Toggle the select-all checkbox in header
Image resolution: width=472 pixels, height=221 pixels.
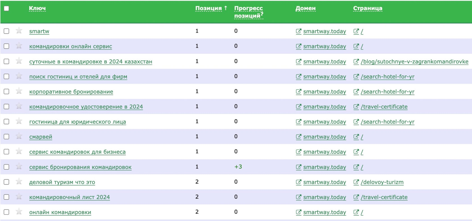(x=6, y=8)
